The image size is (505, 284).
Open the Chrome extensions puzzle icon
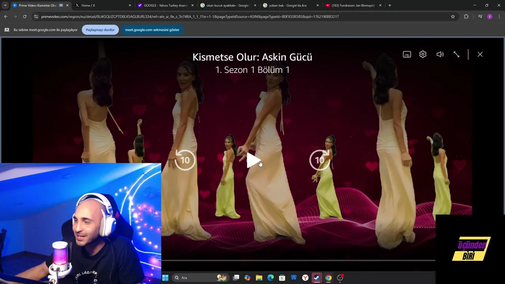(x=466, y=17)
